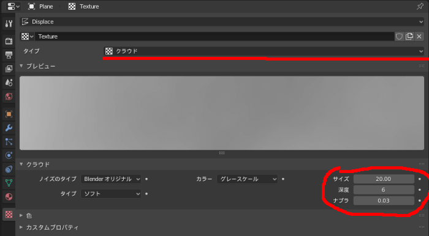The image size is (429, 236).
Task: Open the ノイズのタイプ Blender オリジナル dropdown
Action: point(111,179)
